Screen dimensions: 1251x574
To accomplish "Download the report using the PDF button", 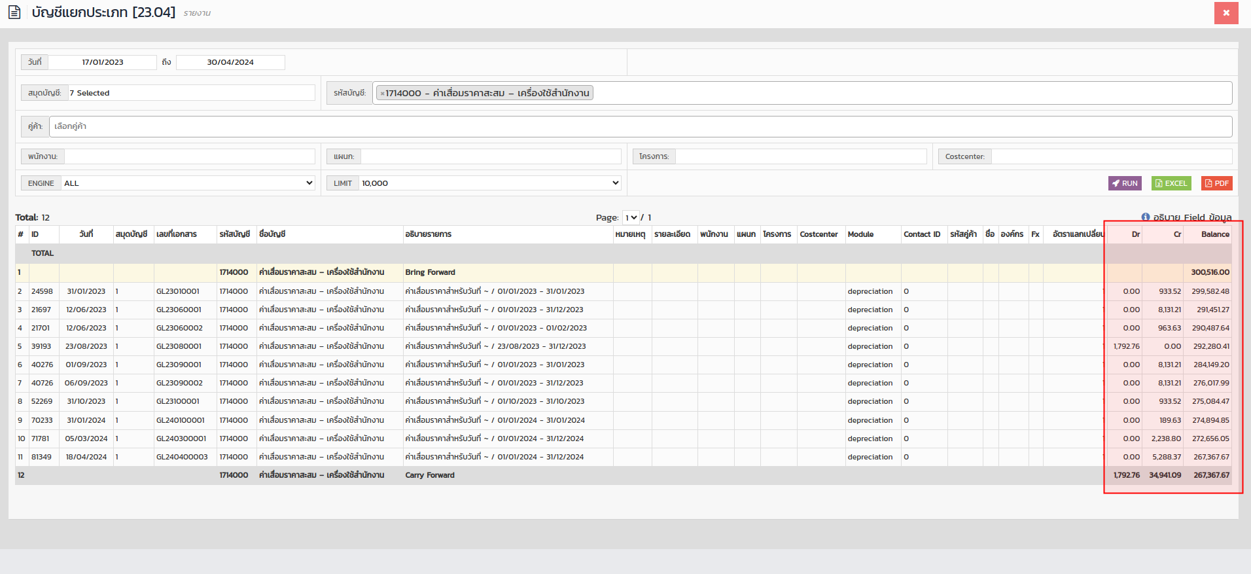I will [x=1217, y=183].
